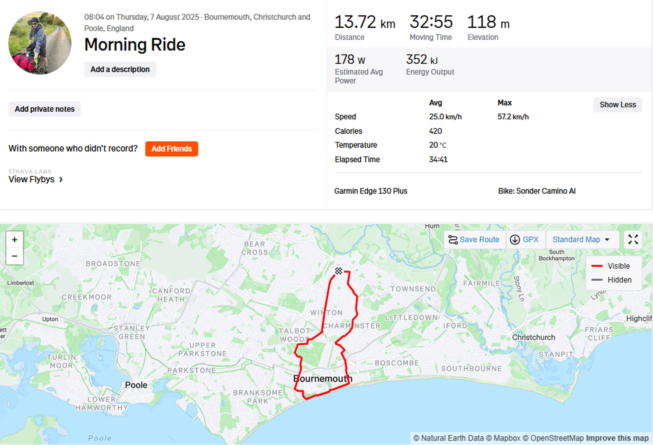This screenshot has width=653, height=445.
Task: Click the Save Route icon
Action: [453, 239]
